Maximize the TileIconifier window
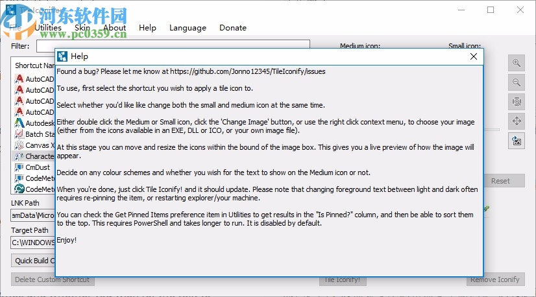Viewport: 536px width, 297px height. [491, 10]
